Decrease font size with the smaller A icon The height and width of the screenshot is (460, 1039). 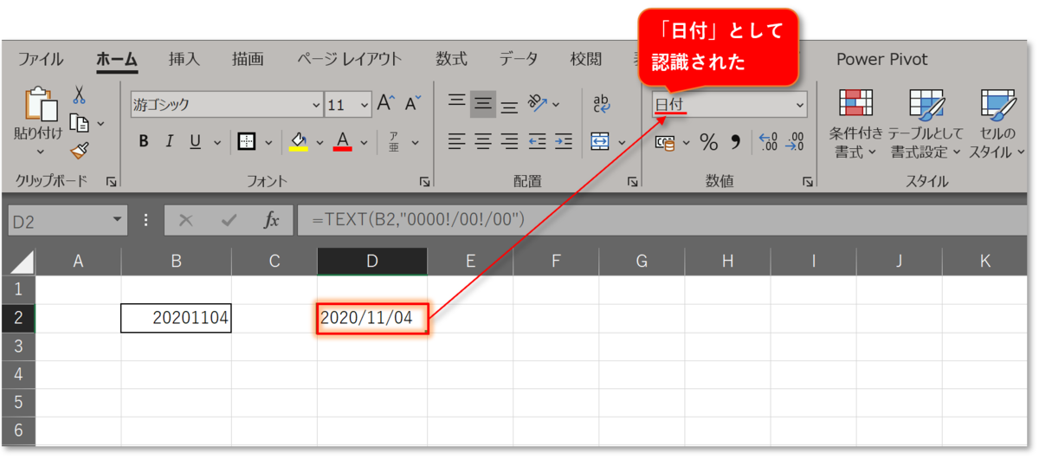click(x=413, y=104)
